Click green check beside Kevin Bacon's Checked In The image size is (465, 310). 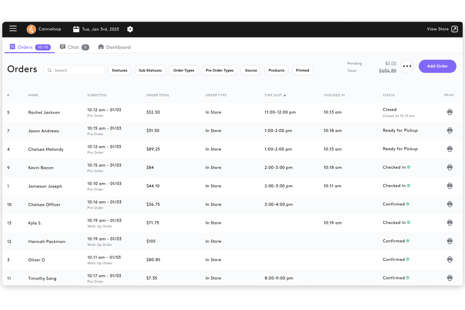409,167
